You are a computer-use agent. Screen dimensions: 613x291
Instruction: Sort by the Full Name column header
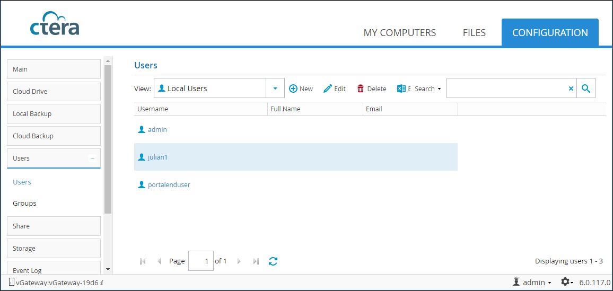315,109
